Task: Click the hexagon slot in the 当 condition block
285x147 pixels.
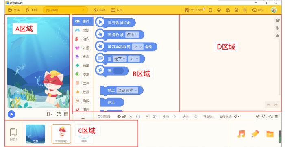Action: pyautogui.click(x=118, y=71)
